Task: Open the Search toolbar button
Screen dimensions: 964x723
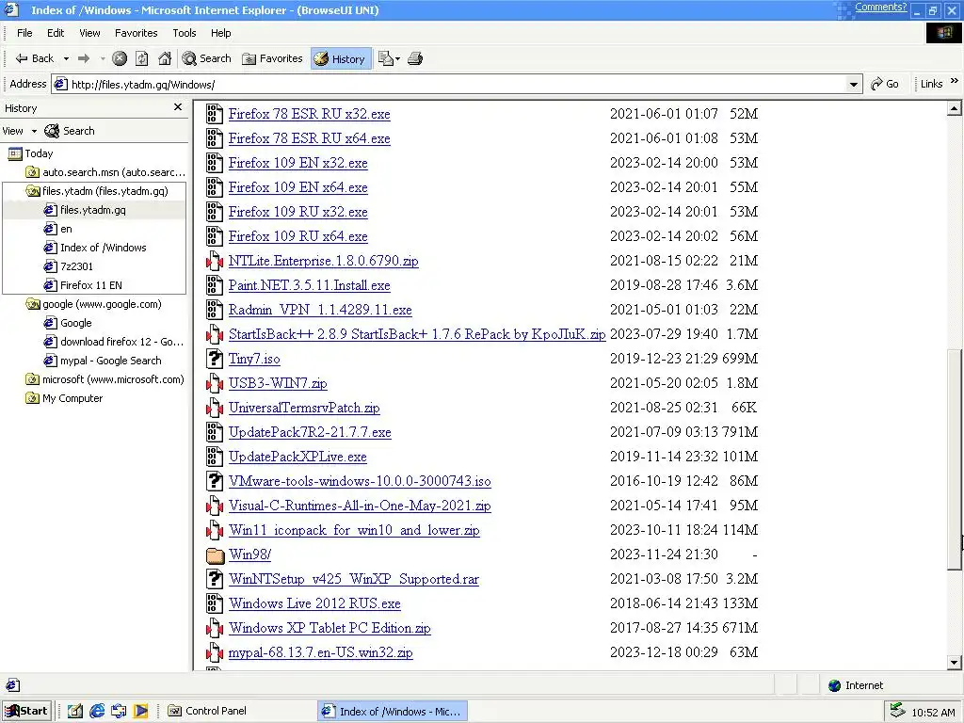Action: tap(206, 58)
